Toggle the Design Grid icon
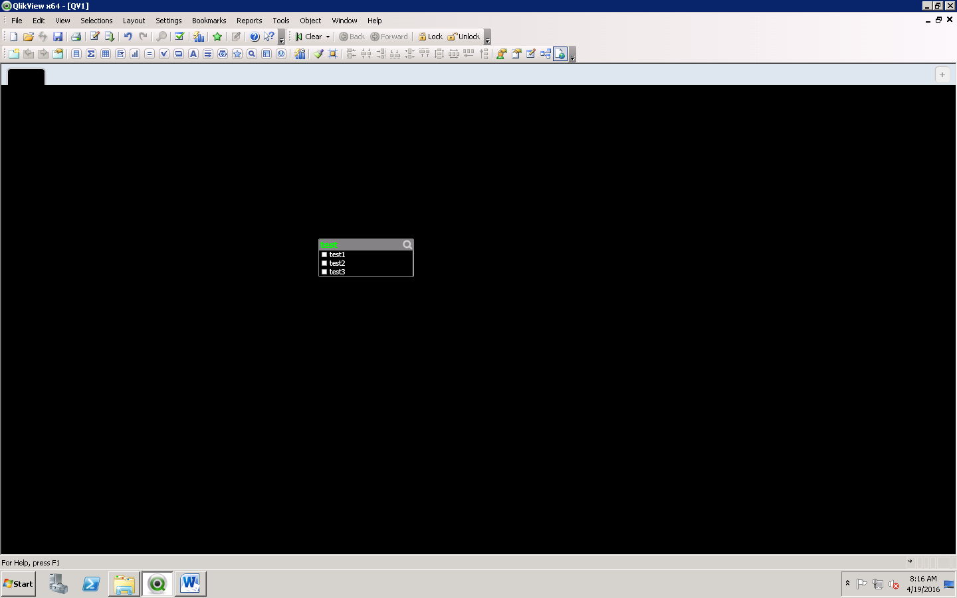The width and height of the screenshot is (957, 598). pyautogui.click(x=333, y=54)
